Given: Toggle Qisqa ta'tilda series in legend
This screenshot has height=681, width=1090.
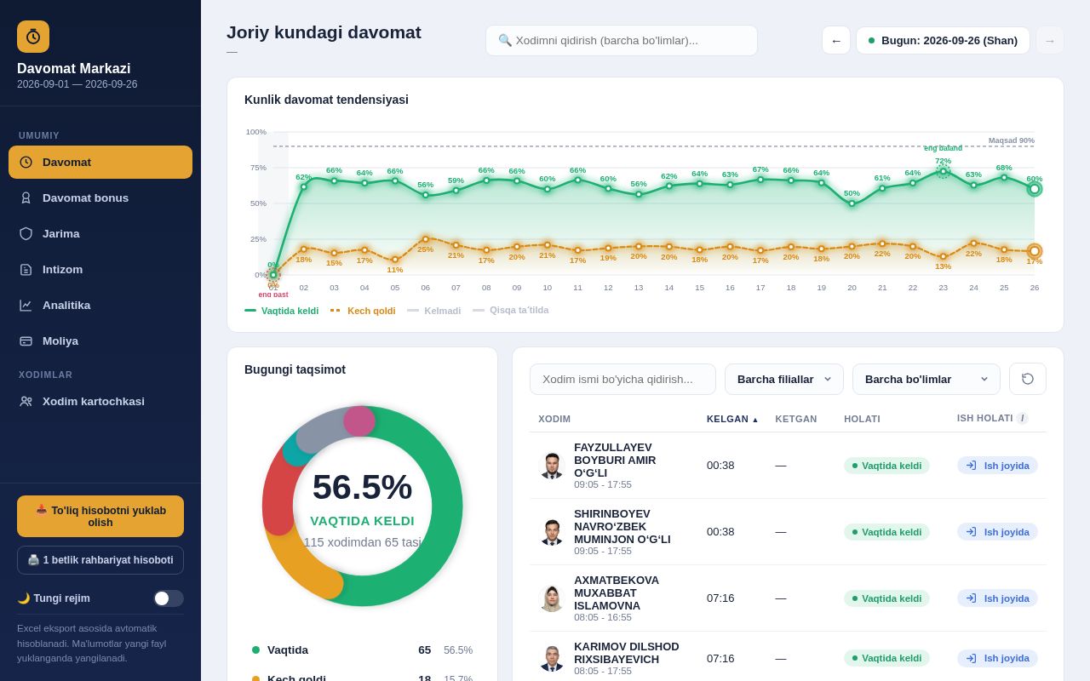Looking at the screenshot, I should coord(511,311).
